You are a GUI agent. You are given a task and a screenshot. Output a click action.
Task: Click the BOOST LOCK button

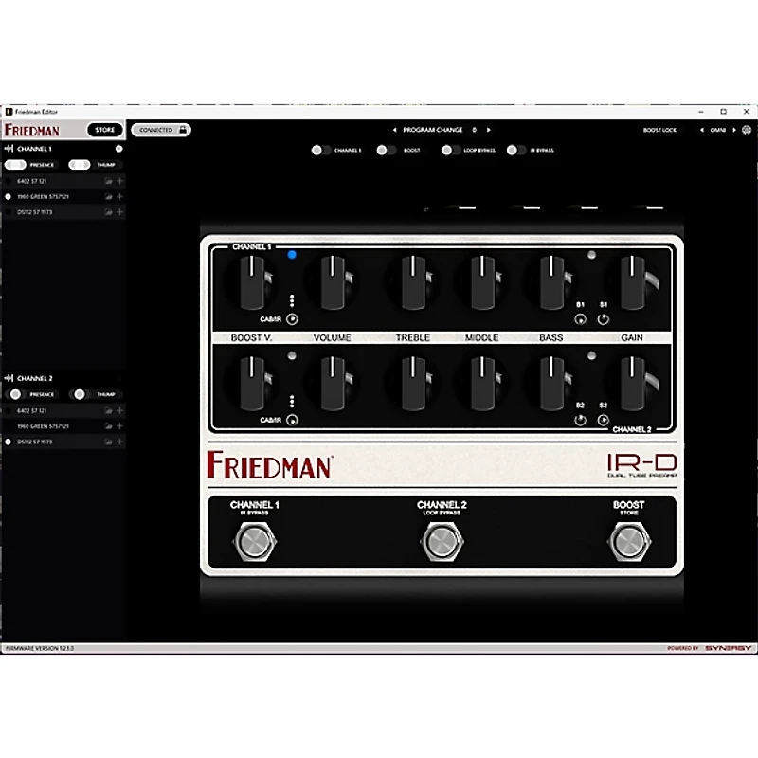[660, 128]
